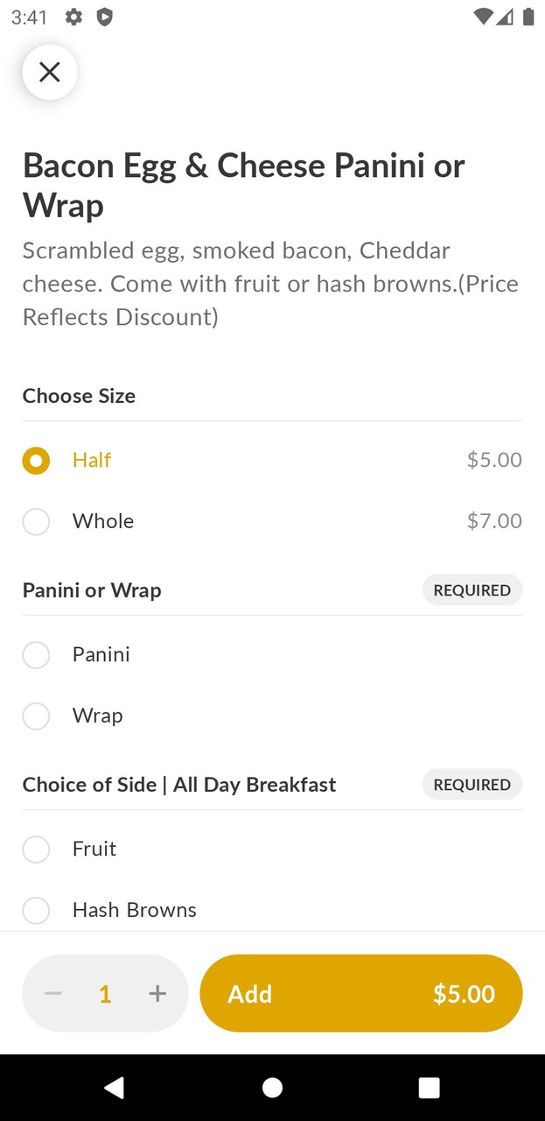Tap battery icon in status bar

pos(528,17)
